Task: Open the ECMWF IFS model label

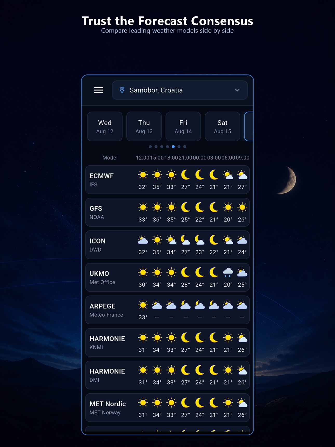Action: click(x=102, y=180)
